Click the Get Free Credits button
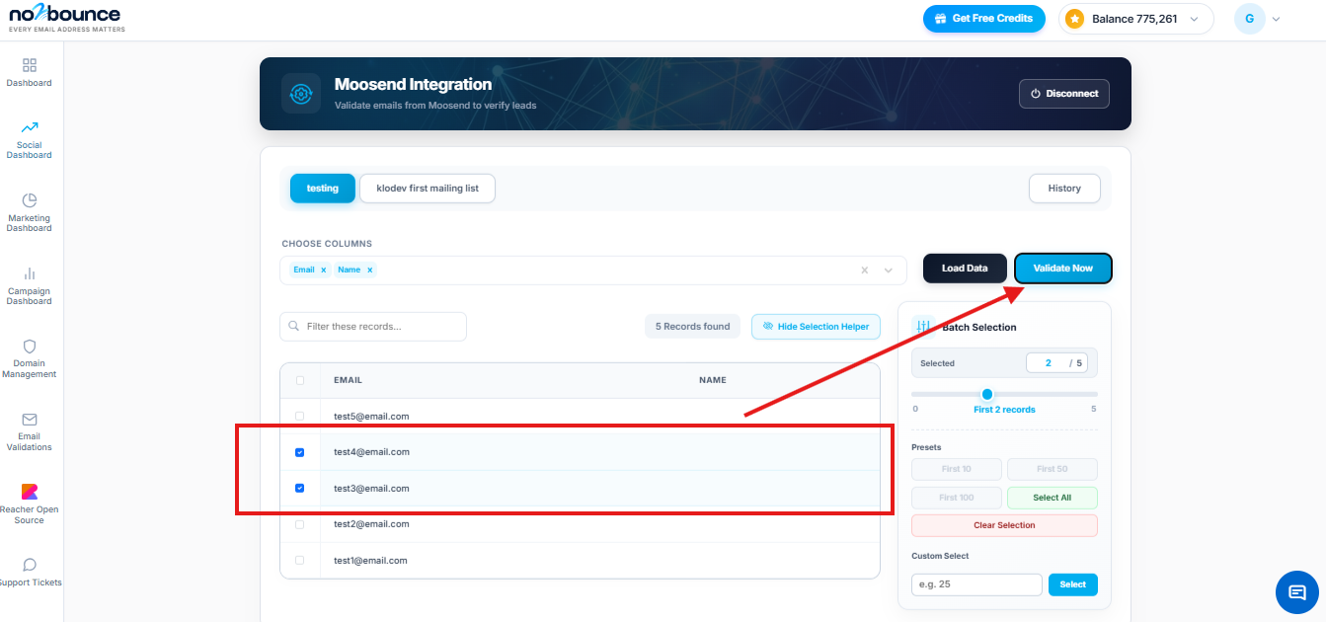 (983, 19)
